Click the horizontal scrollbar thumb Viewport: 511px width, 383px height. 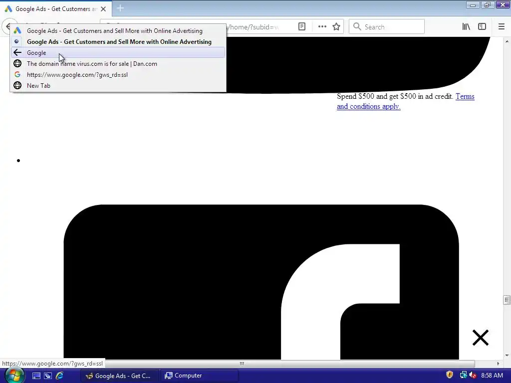point(242,364)
